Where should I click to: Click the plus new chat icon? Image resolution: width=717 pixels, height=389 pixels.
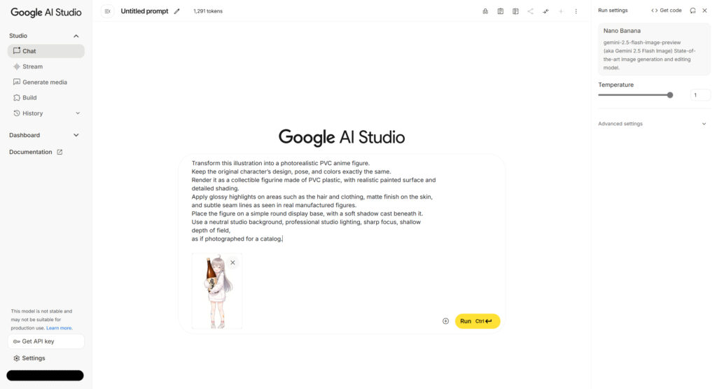click(561, 11)
